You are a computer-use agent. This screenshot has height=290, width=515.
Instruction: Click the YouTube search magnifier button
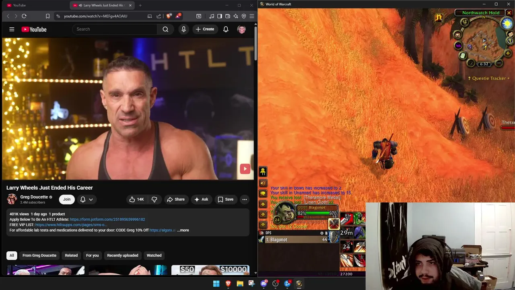[x=165, y=29]
